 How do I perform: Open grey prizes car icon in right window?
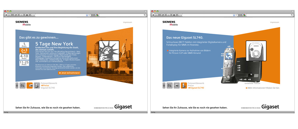coord(177,85)
